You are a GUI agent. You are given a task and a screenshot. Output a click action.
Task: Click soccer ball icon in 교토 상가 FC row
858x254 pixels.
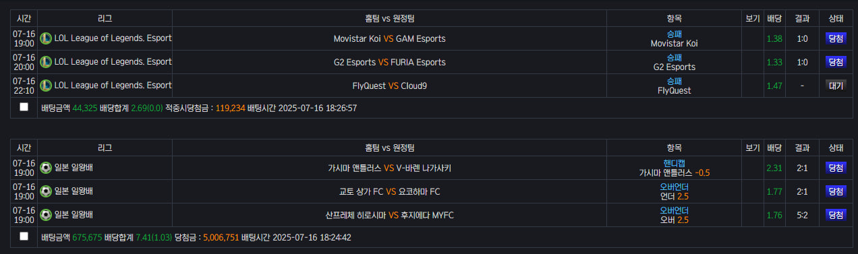46,191
